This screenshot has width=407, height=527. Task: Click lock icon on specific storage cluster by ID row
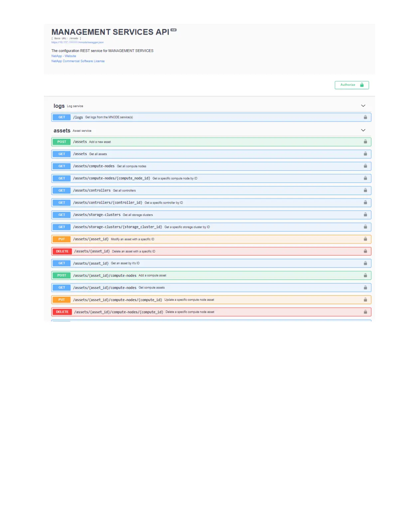point(365,227)
